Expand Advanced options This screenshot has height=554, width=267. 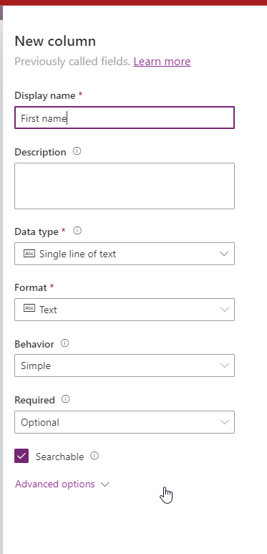pyautogui.click(x=62, y=484)
